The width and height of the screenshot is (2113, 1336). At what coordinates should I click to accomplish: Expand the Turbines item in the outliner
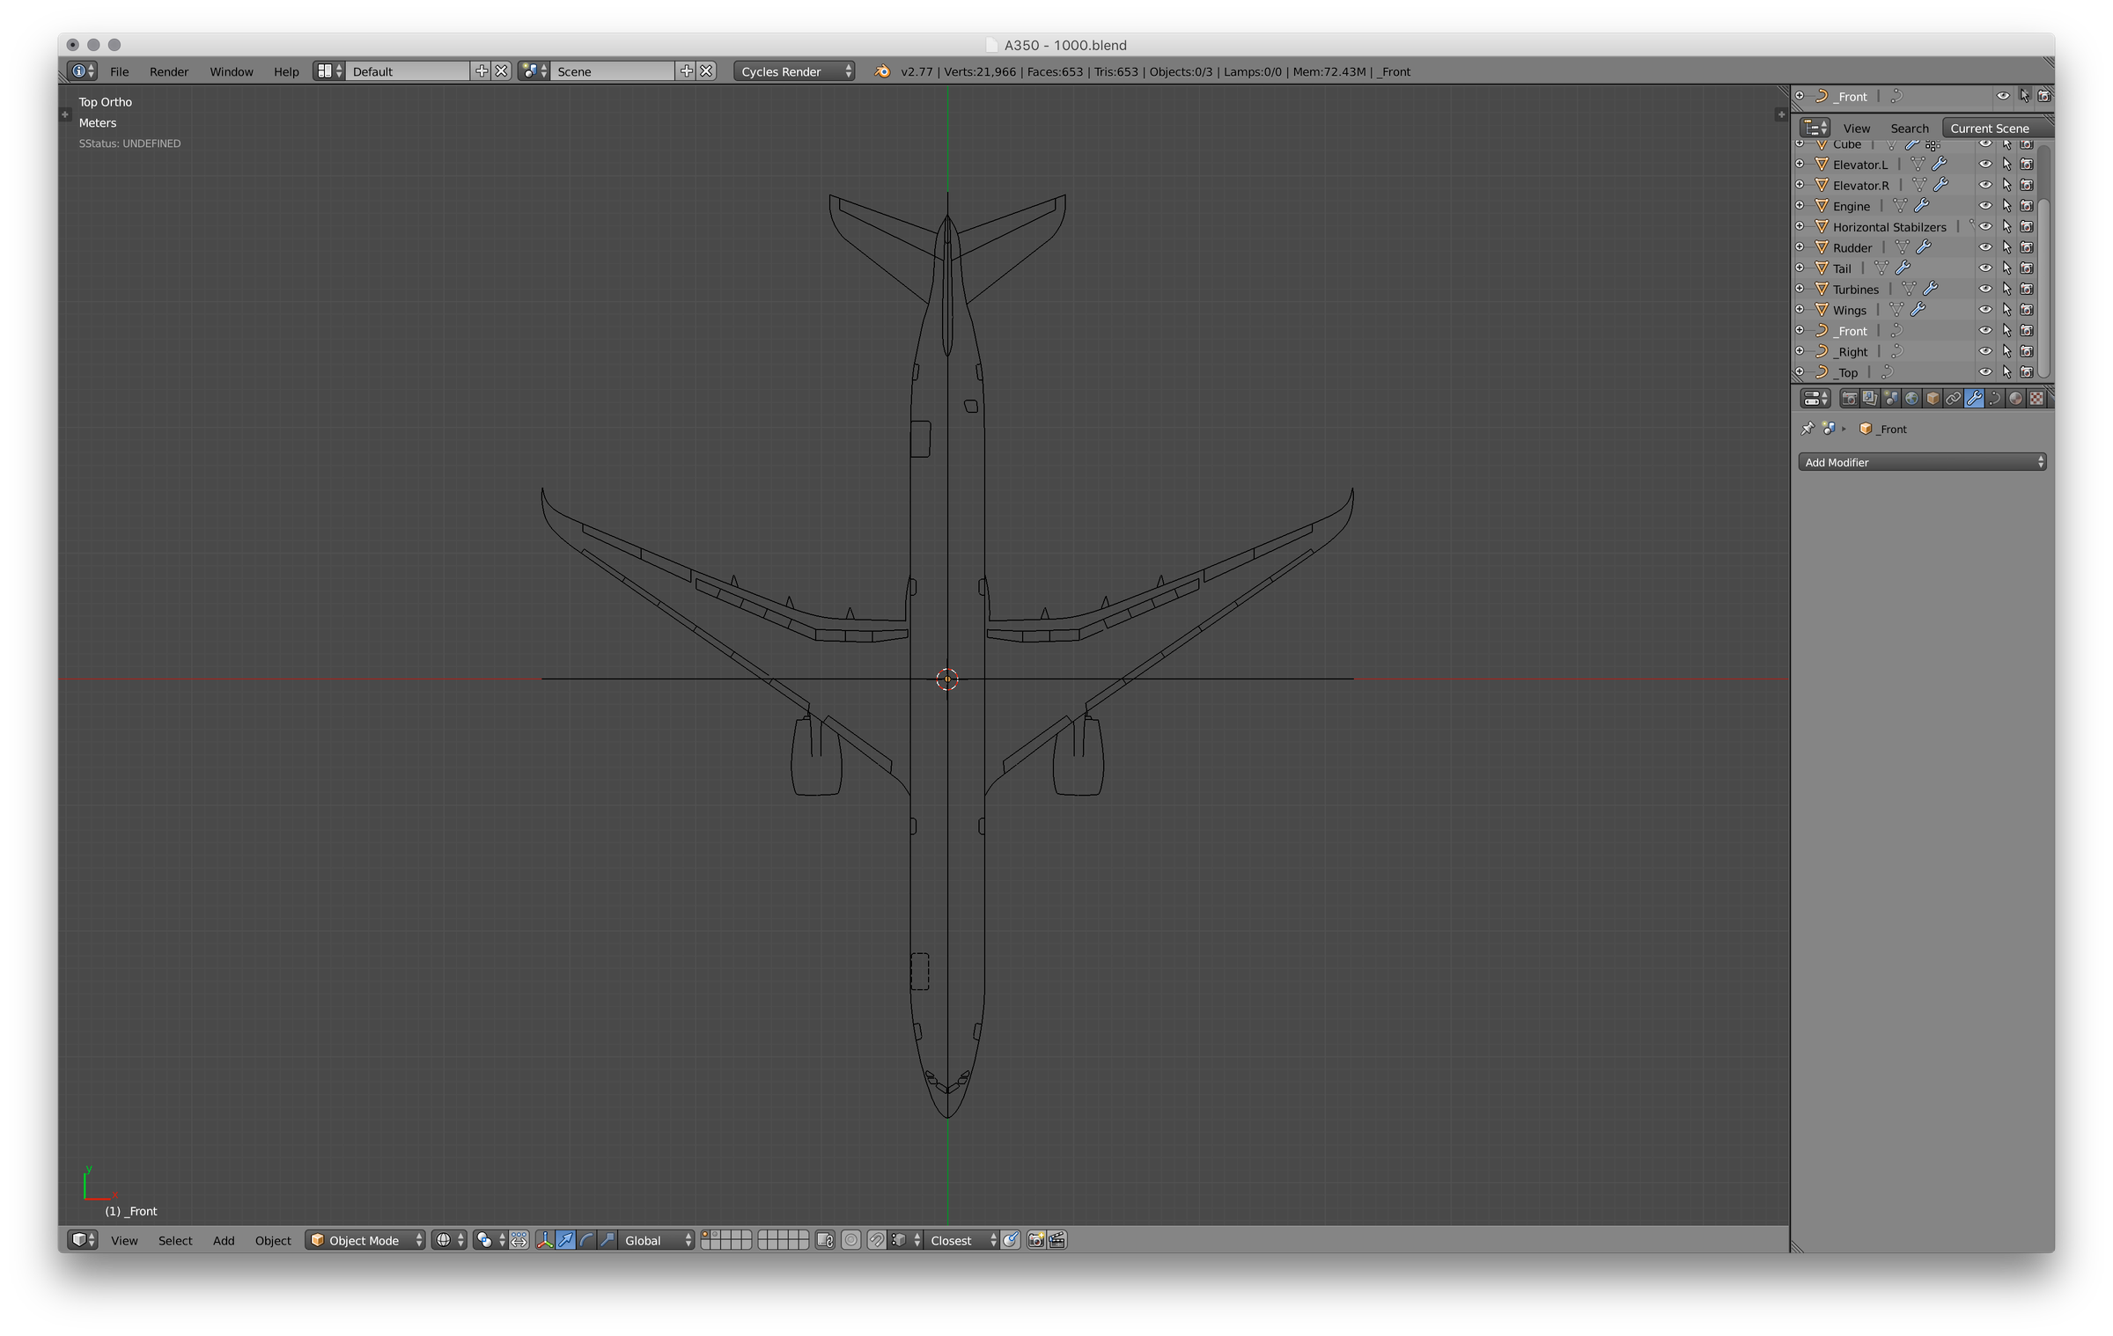(x=1800, y=289)
